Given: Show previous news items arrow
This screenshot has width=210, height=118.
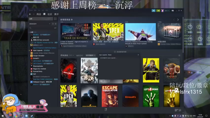Looking at the screenshot, I should (x=174, y=20).
